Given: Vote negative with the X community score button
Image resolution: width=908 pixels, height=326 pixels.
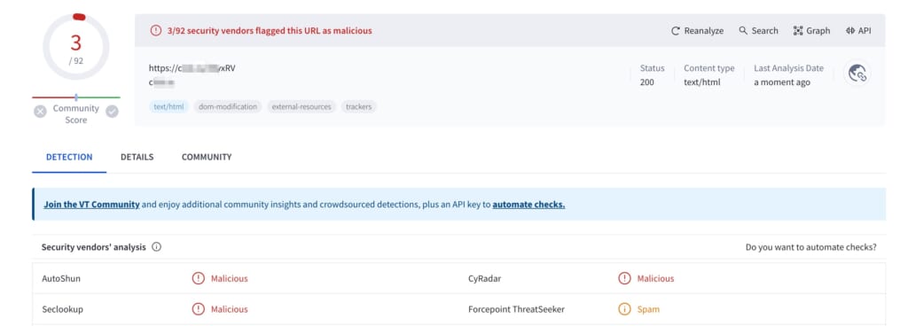Looking at the screenshot, I should pyautogui.click(x=40, y=112).
